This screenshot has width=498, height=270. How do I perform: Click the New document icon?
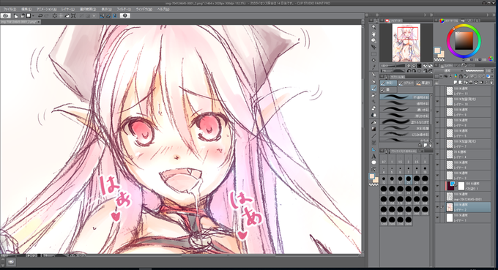pyautogui.click(x=16, y=15)
